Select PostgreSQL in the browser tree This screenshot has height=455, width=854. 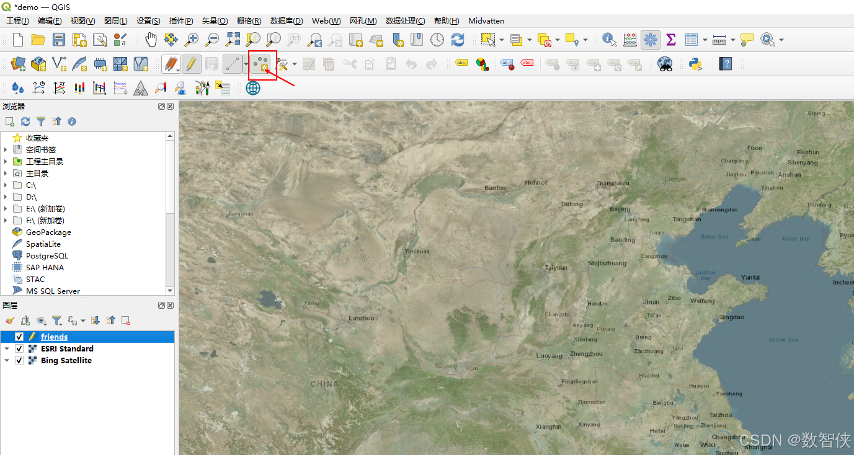47,255
